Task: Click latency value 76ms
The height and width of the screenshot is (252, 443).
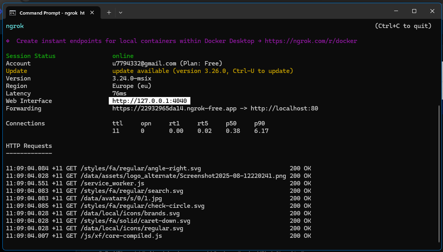Action: tap(119, 93)
